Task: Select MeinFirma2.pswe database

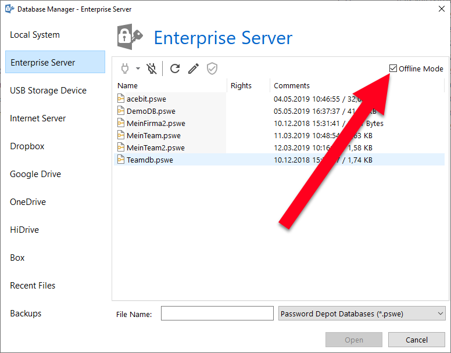Action: (x=280, y=123)
